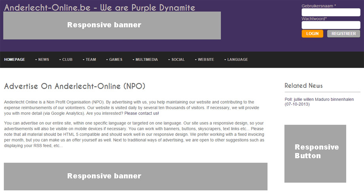This screenshot has width=364, height=193.
Task: Expand the Social dropdown menu
Action: tap(176, 60)
